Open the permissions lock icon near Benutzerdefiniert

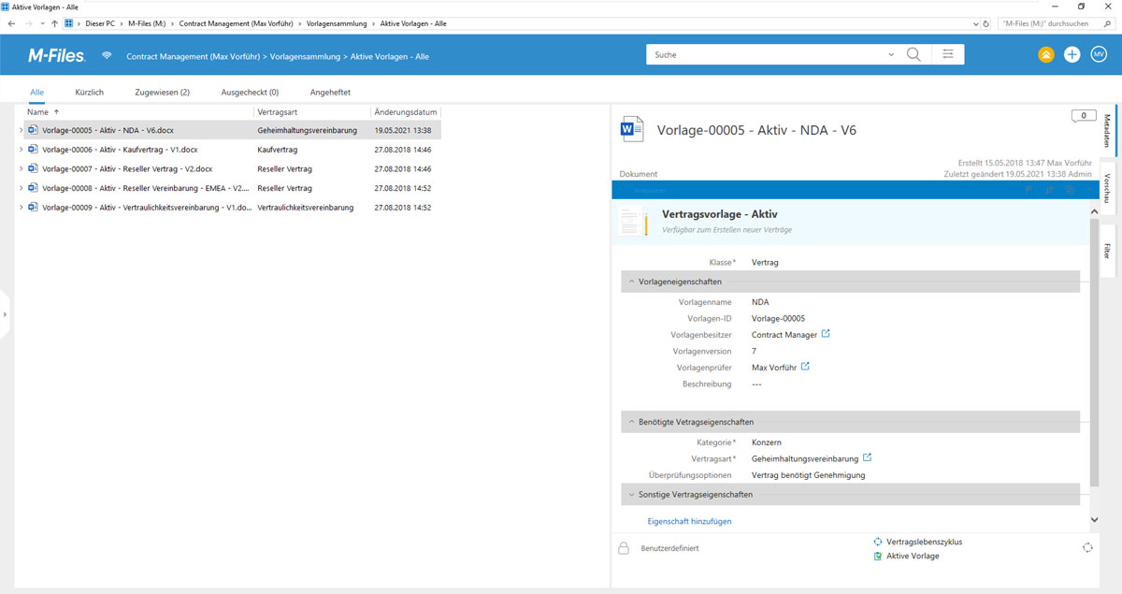(624, 548)
